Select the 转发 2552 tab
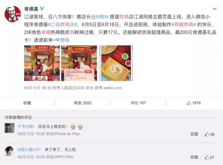The width and height of the screenshot is (223, 165). 83,103
